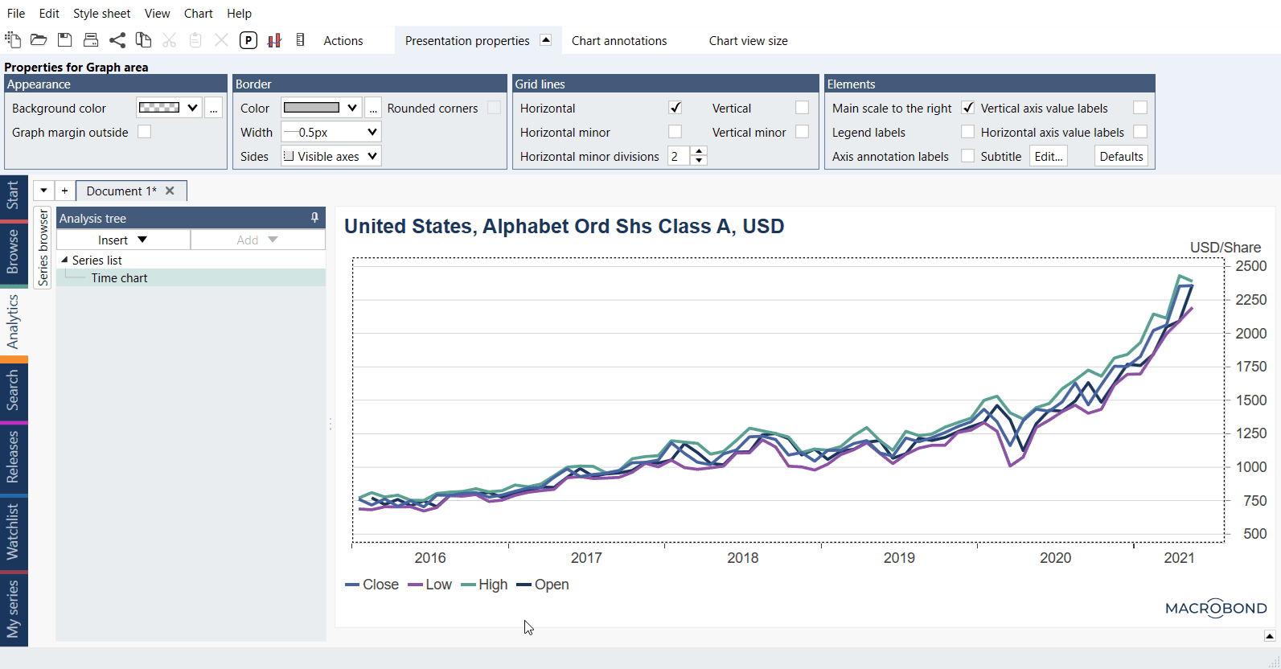Pin the Analysis tree panel
The height and width of the screenshot is (669, 1281).
(314, 218)
